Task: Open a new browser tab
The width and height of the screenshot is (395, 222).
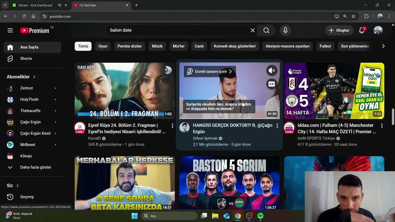Action: point(136,5)
